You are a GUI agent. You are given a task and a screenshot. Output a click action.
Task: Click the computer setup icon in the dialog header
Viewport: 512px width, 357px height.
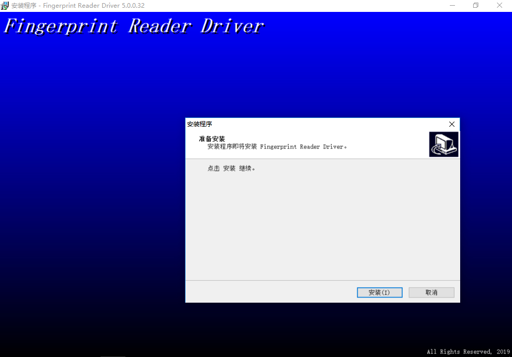[x=444, y=144]
